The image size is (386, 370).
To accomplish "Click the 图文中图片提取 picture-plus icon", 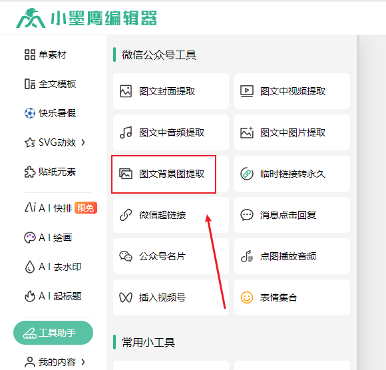I will pyautogui.click(x=247, y=132).
